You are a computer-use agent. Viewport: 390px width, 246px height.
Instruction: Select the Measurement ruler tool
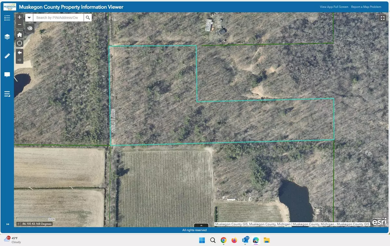tap(7, 56)
